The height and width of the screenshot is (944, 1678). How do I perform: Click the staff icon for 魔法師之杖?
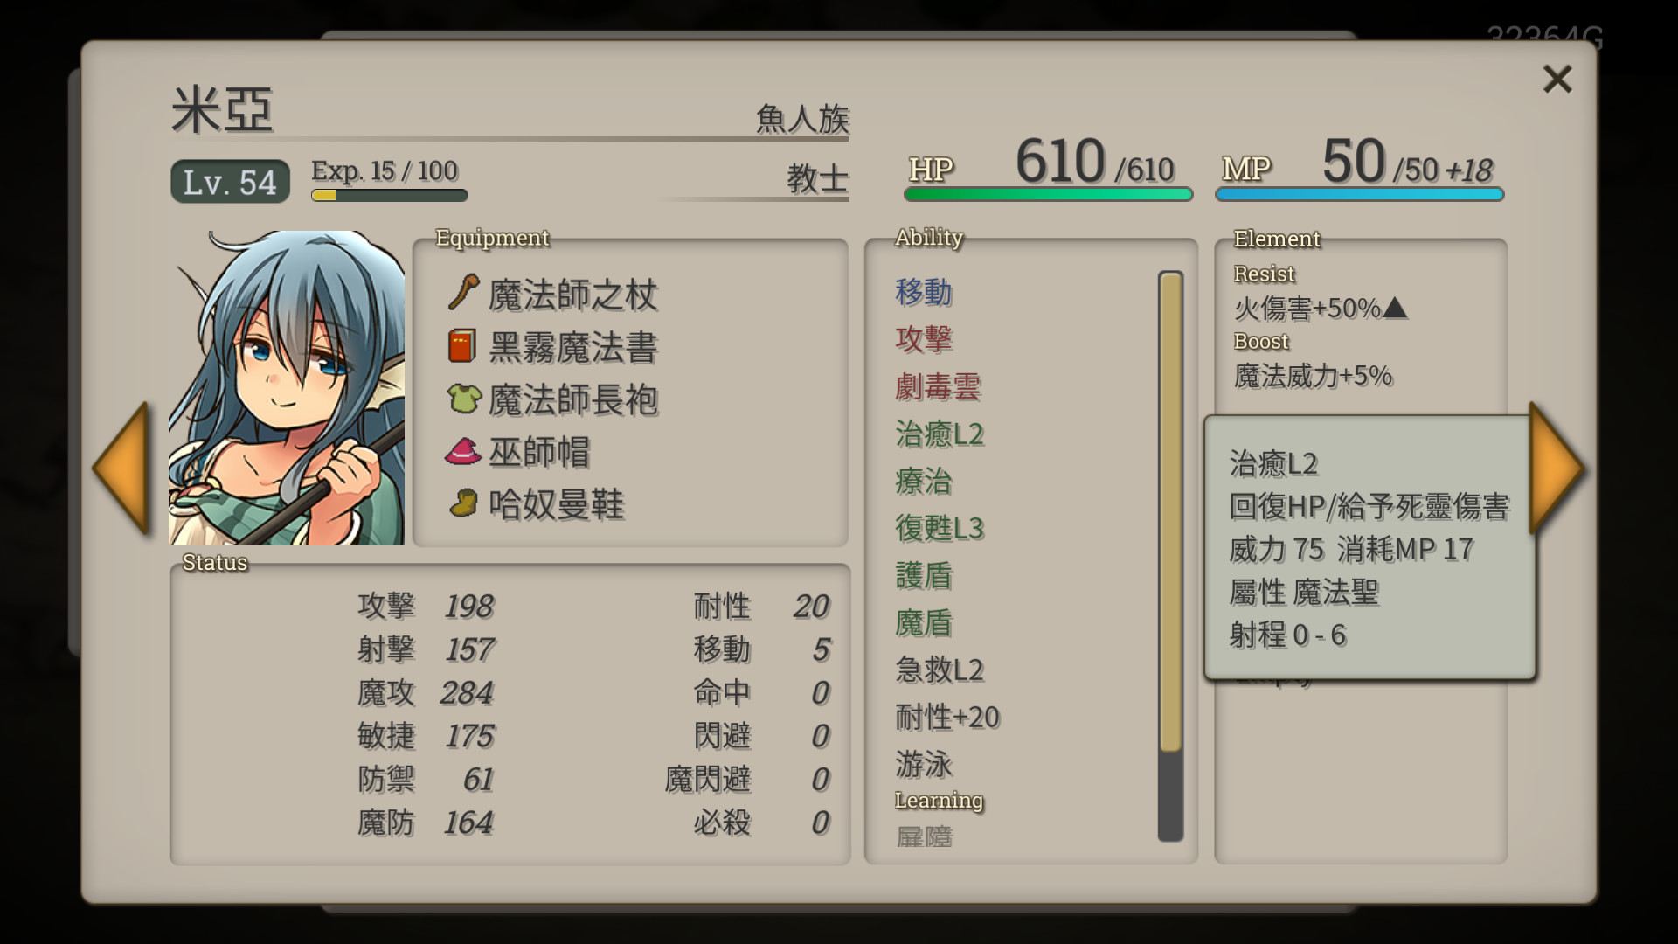(x=463, y=293)
